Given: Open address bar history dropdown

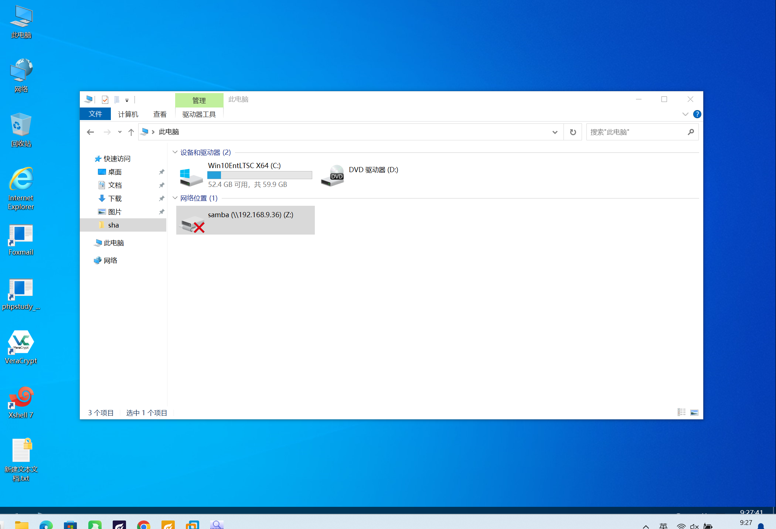Looking at the screenshot, I should (x=555, y=132).
